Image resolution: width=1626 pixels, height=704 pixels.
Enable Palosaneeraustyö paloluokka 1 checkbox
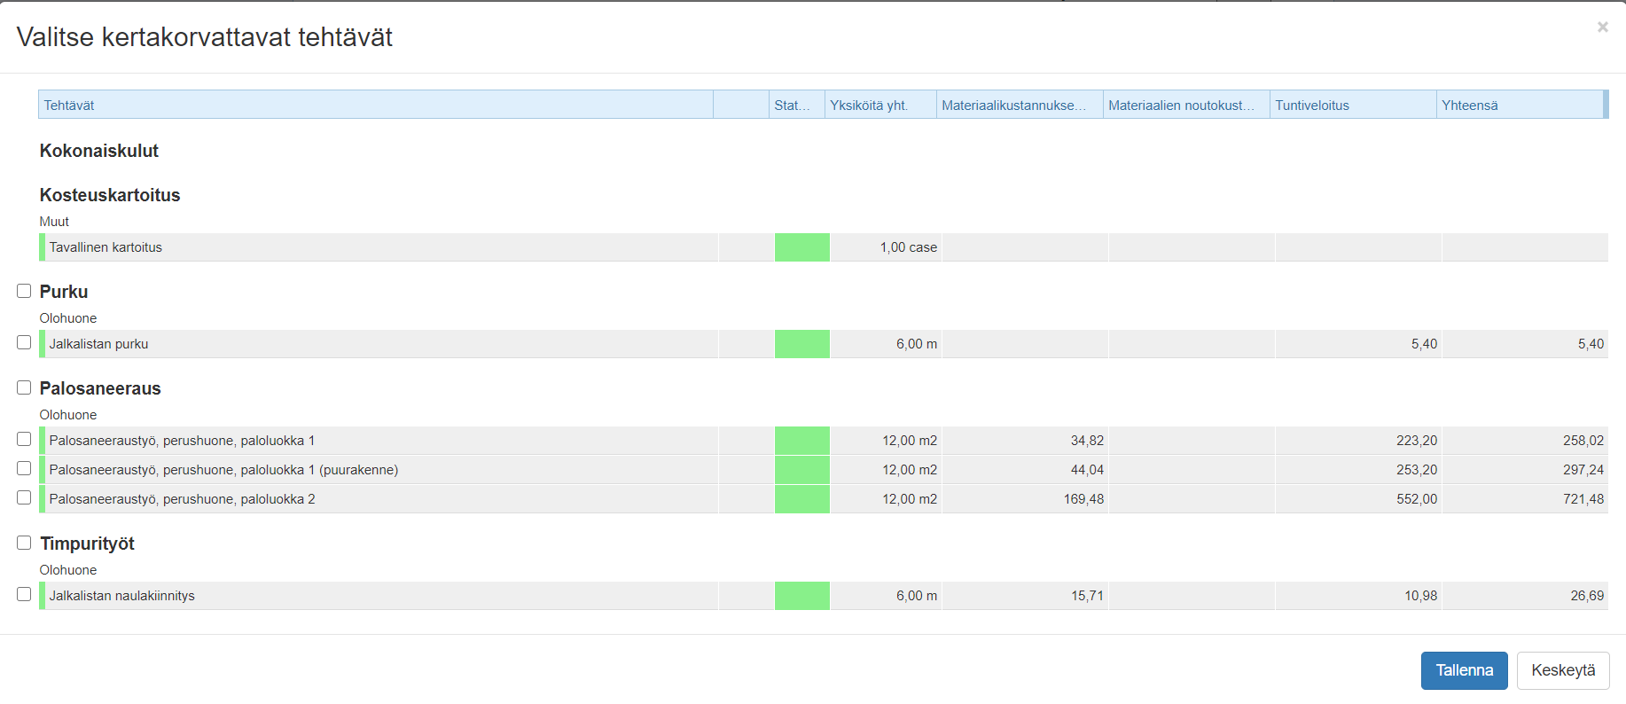[24, 439]
